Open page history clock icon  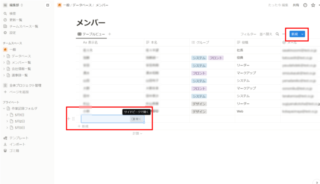coord(305,5)
